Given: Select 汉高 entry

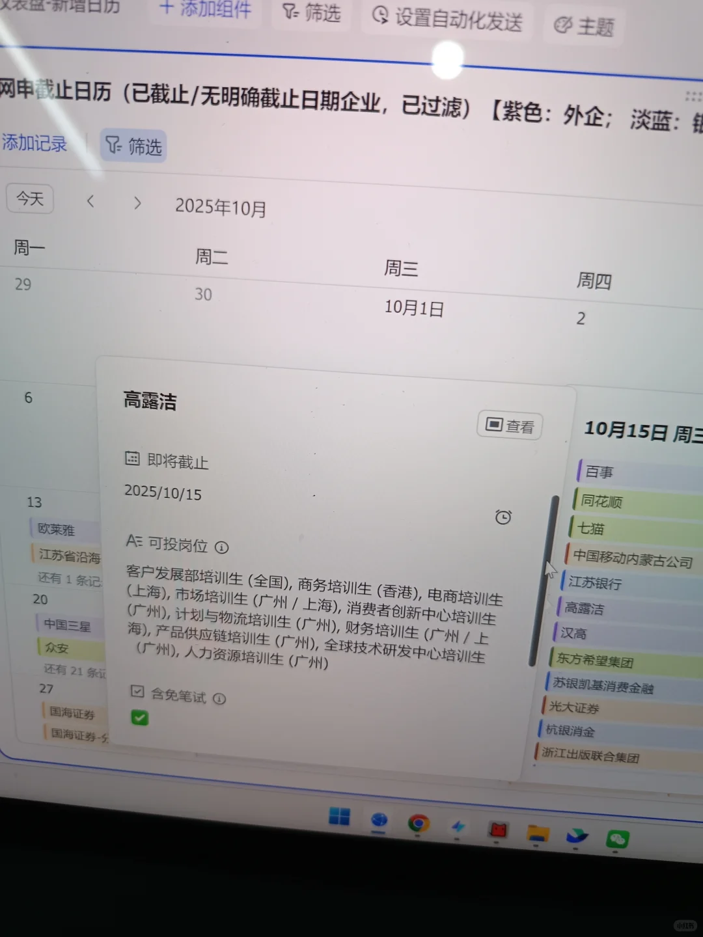Looking at the screenshot, I should [626, 634].
